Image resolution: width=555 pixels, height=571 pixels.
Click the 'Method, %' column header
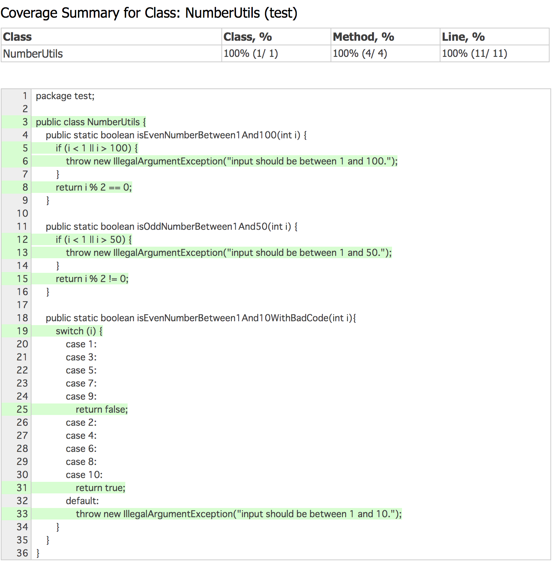(x=363, y=37)
